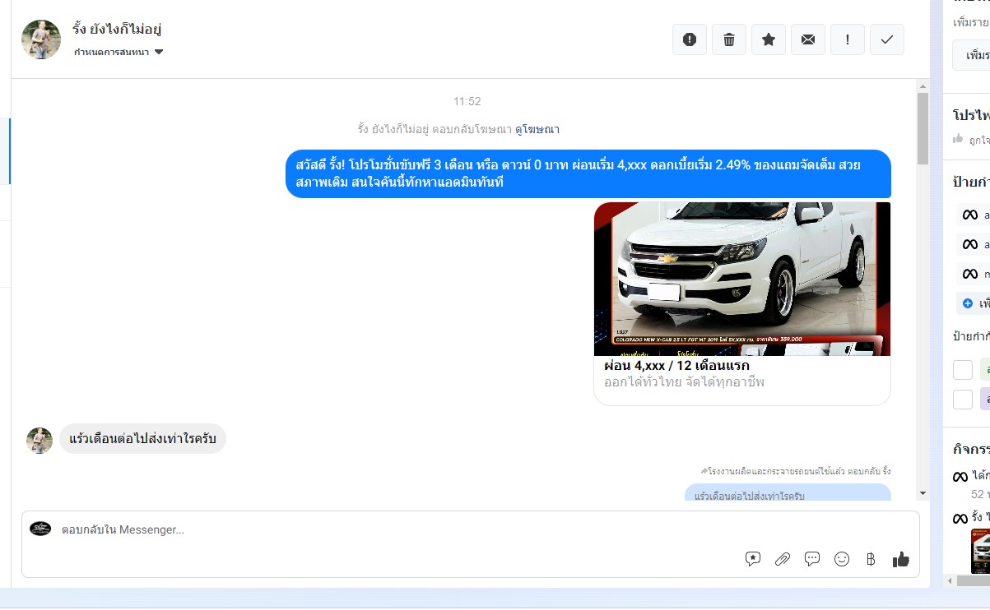Open the ดูโฆษณา link

(537, 129)
